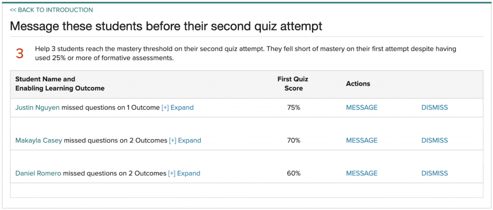The height and width of the screenshot is (210, 493).
Task: Expand Justin Nguyen's missed outcome details
Action: click(x=178, y=108)
